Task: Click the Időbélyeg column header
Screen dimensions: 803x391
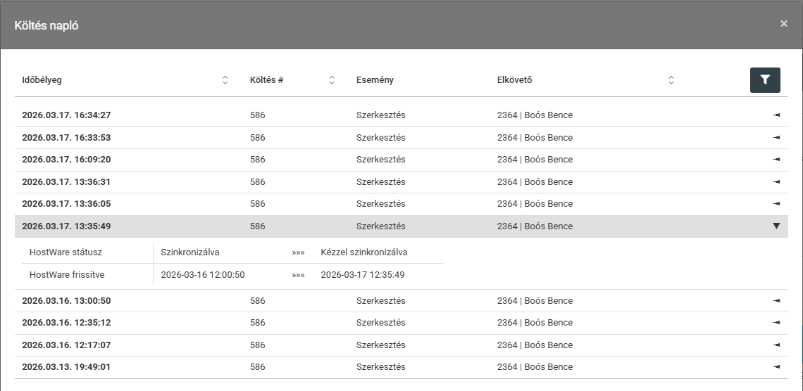Action: (42, 80)
